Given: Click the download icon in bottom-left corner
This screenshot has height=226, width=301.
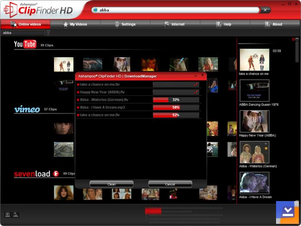Looking at the screenshot, I should (7, 214).
